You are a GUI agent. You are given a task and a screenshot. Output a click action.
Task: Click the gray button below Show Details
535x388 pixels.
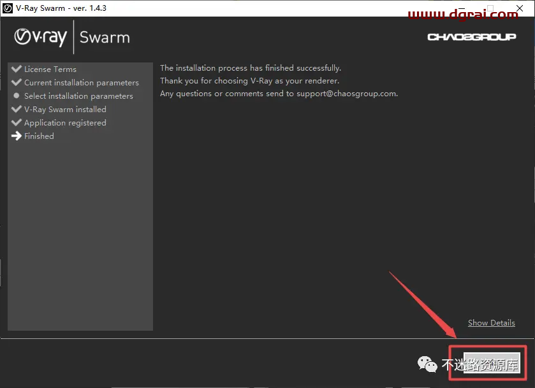tap(492, 363)
